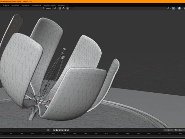Jump to the next keyframe
This screenshot has height=139, width=185.
point(65,130)
